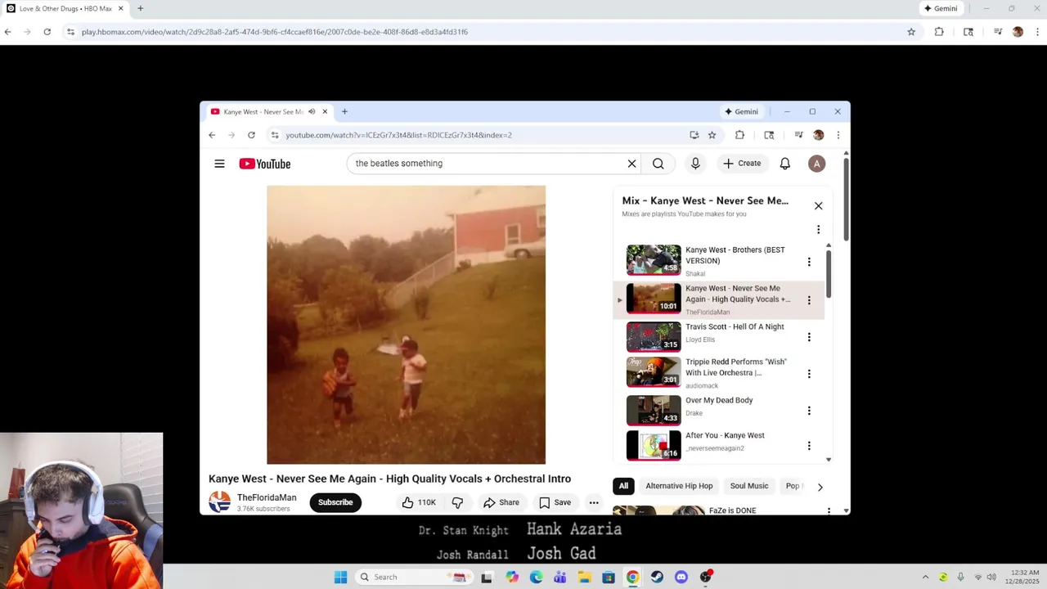Screen dimensions: 1047x589
Task: Close the Mix playlist panel
Action: pyautogui.click(x=818, y=206)
